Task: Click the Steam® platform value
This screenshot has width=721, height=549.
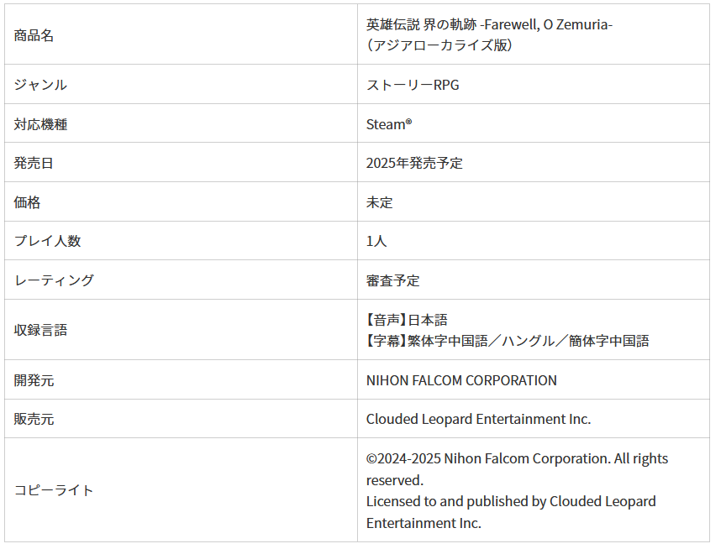Action: click(389, 124)
